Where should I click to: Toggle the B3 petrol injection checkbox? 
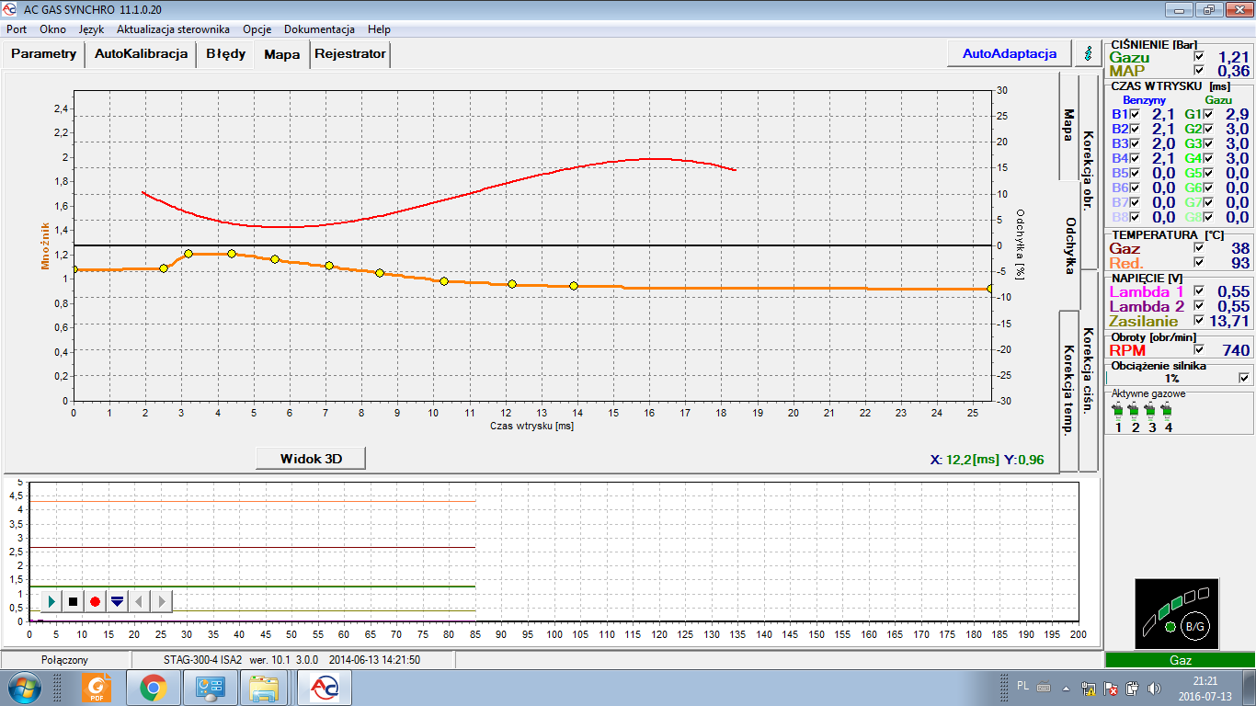tap(1135, 143)
